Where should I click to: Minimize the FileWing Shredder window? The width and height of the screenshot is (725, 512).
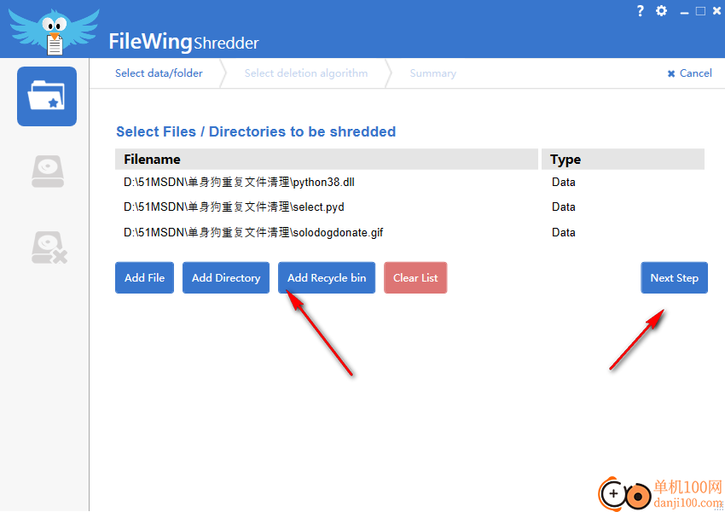pyautogui.click(x=684, y=13)
